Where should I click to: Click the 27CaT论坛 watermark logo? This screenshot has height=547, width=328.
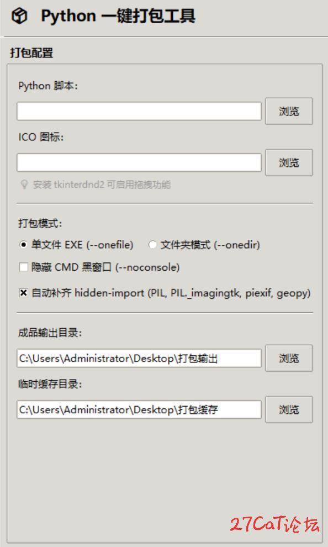(274, 524)
